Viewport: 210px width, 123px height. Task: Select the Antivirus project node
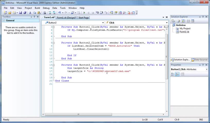tap(181, 25)
